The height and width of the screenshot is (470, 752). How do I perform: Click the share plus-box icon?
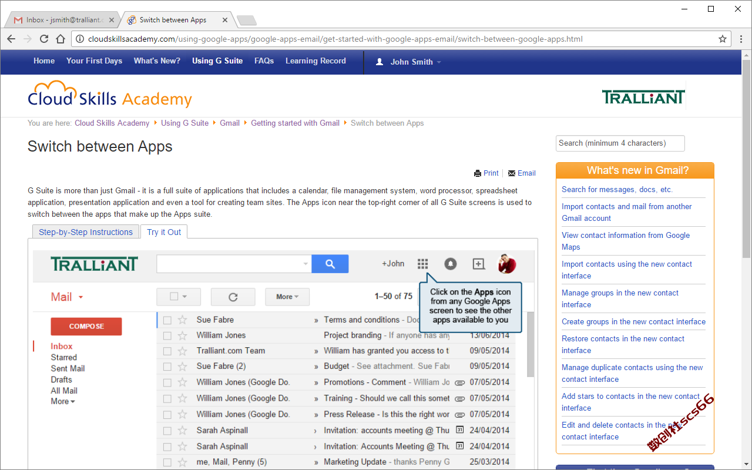click(479, 264)
